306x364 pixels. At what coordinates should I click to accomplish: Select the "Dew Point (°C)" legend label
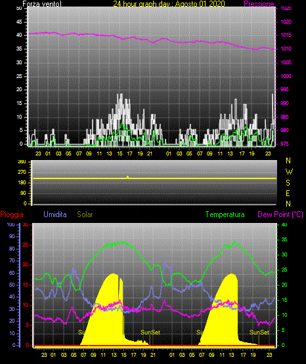pyautogui.click(x=280, y=214)
